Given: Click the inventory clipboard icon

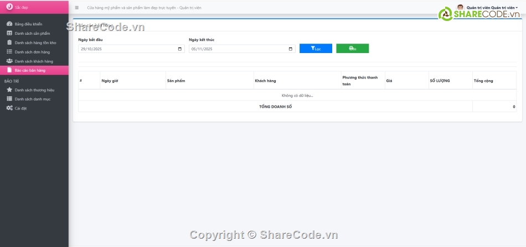Looking at the screenshot, I should [x=9, y=43].
